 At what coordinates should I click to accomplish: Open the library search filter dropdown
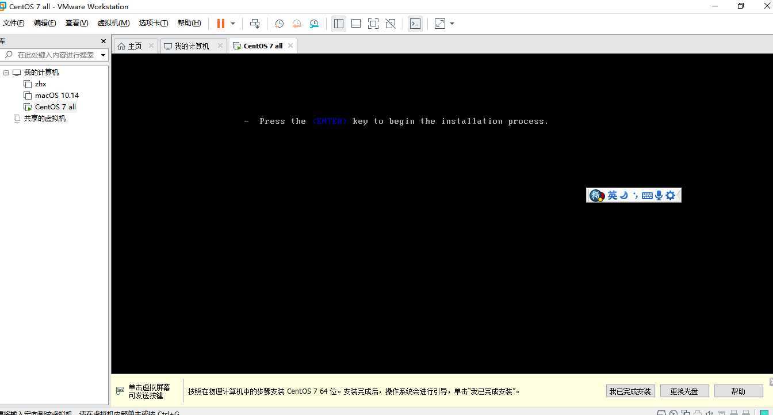pos(104,55)
